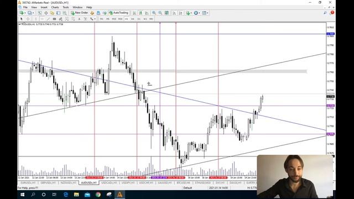The image size is (354, 199).
Task: Click the blue price label on price axis
Action: point(331,34)
